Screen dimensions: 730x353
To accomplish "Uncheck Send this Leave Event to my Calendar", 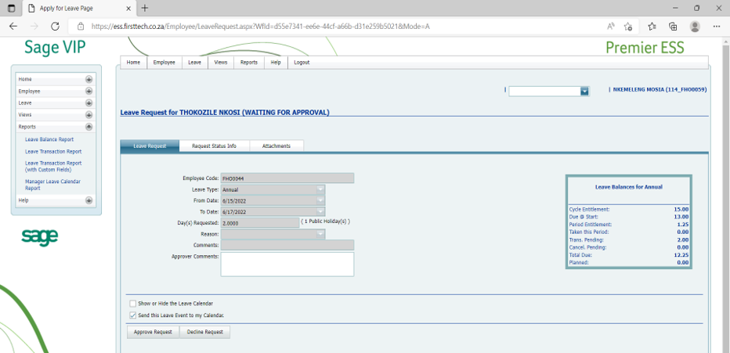I will tap(132, 315).
